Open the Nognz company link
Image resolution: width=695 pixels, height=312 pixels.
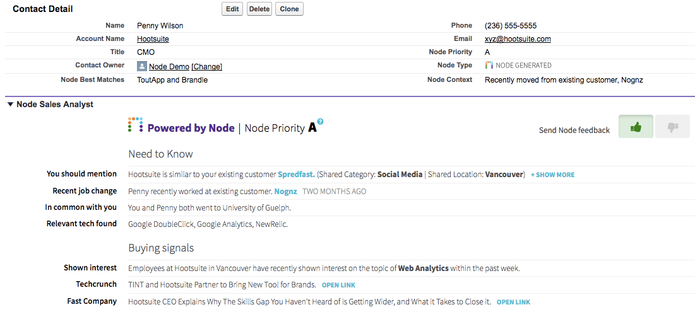(285, 191)
